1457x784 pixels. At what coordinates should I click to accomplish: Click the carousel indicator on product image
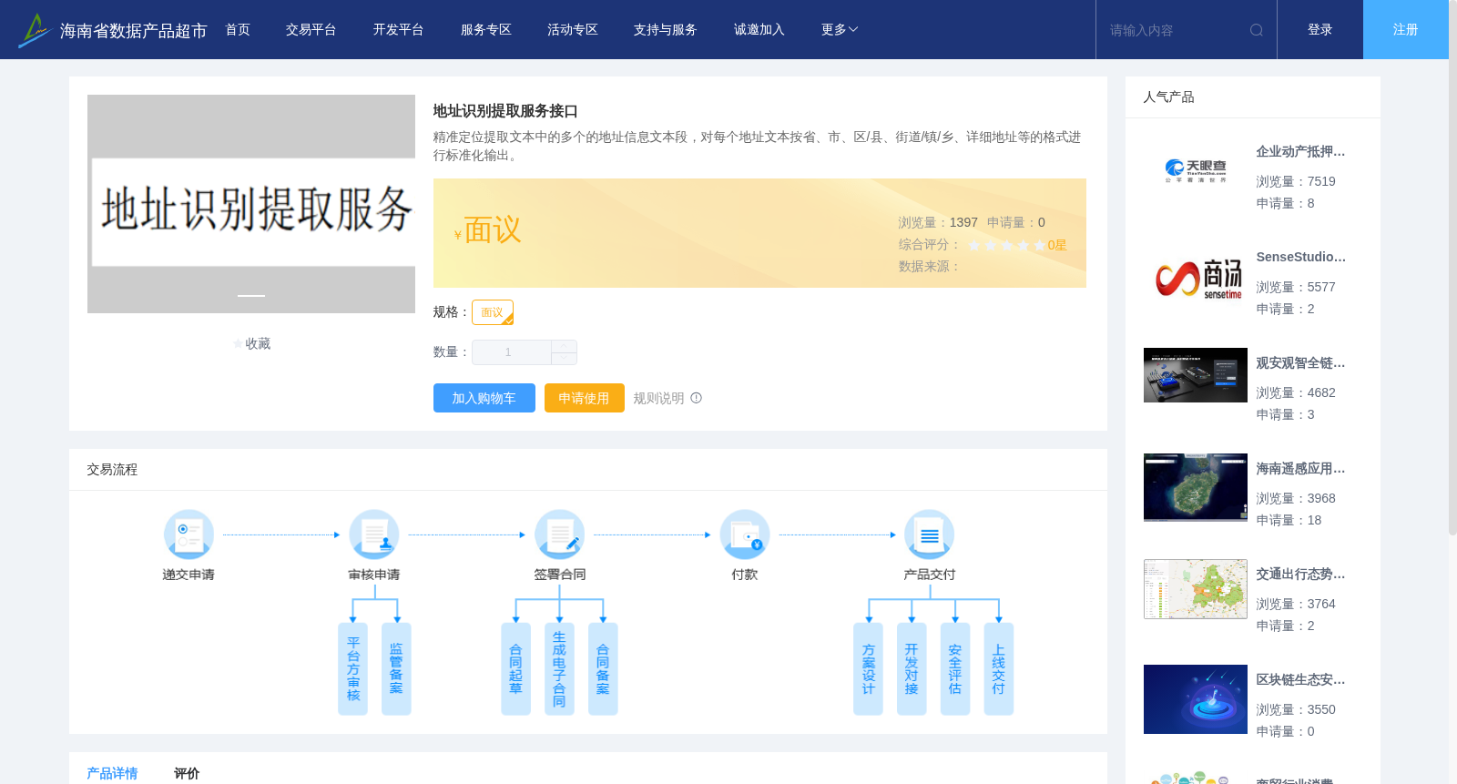click(251, 296)
